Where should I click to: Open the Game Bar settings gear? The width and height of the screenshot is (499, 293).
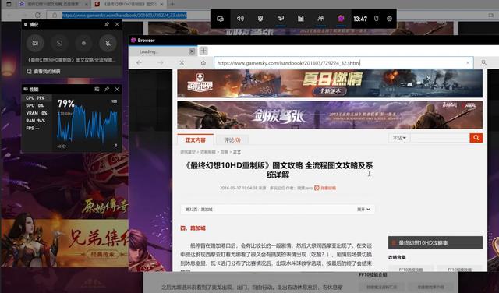pos(389,19)
